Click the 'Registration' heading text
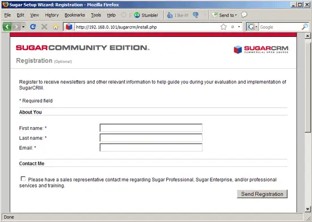This screenshot has width=312, height=222. click(x=34, y=61)
